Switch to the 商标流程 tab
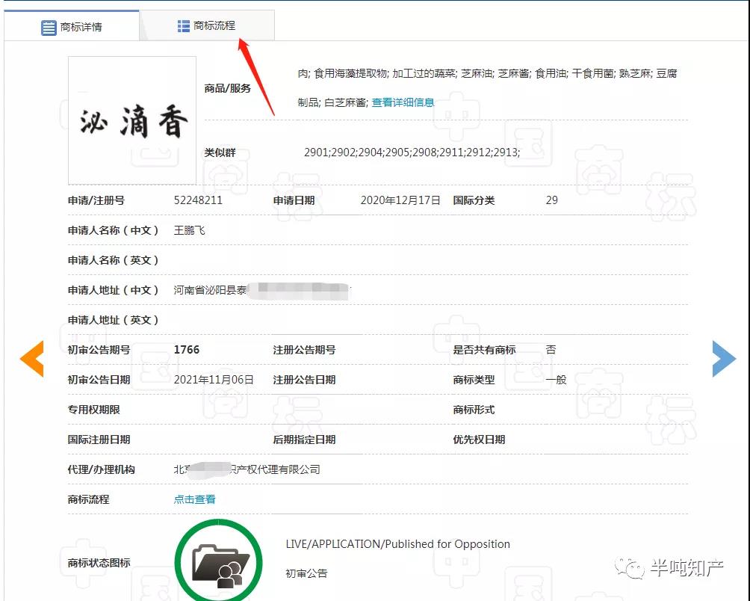 pyautogui.click(x=207, y=25)
